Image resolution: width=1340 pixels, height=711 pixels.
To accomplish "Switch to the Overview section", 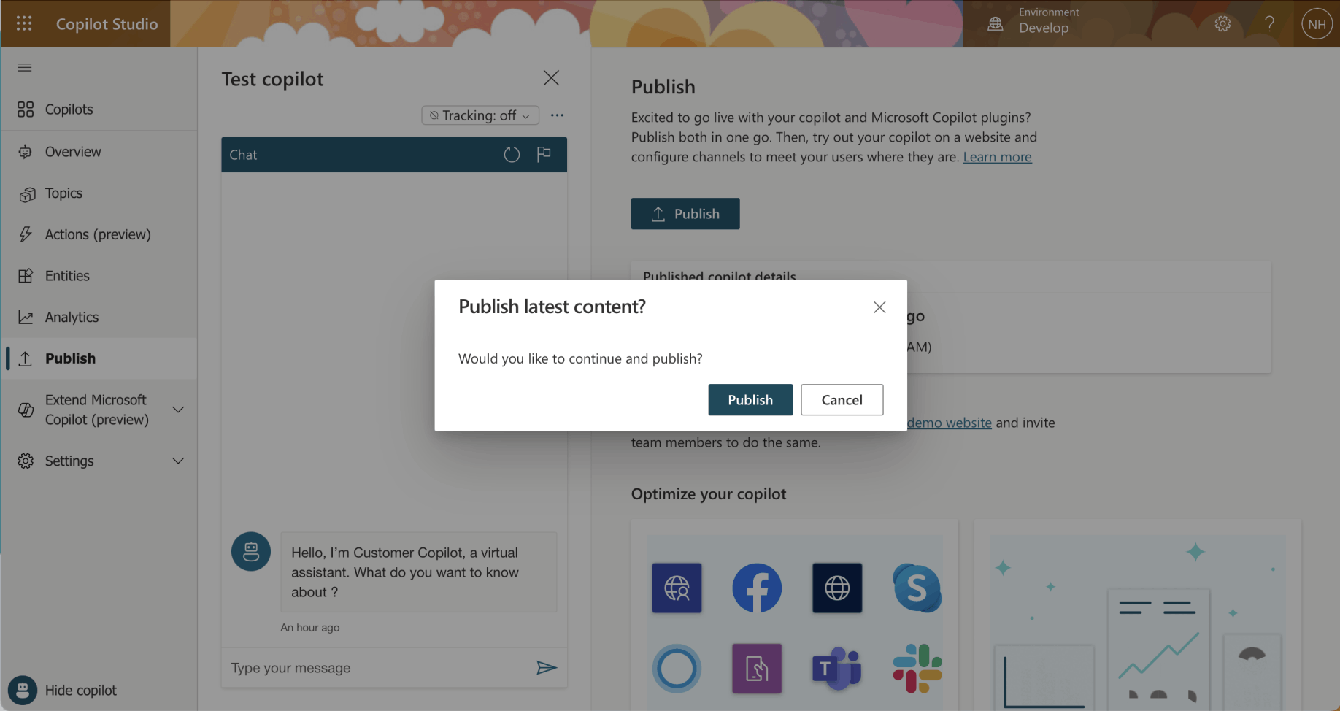I will click(x=73, y=151).
